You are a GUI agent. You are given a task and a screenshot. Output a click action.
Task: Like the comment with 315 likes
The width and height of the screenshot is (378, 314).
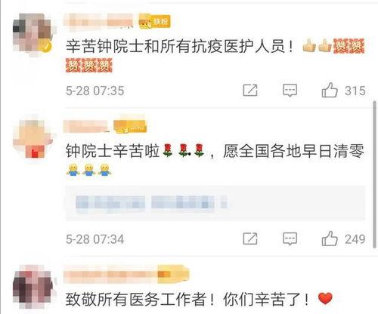[x=330, y=90]
